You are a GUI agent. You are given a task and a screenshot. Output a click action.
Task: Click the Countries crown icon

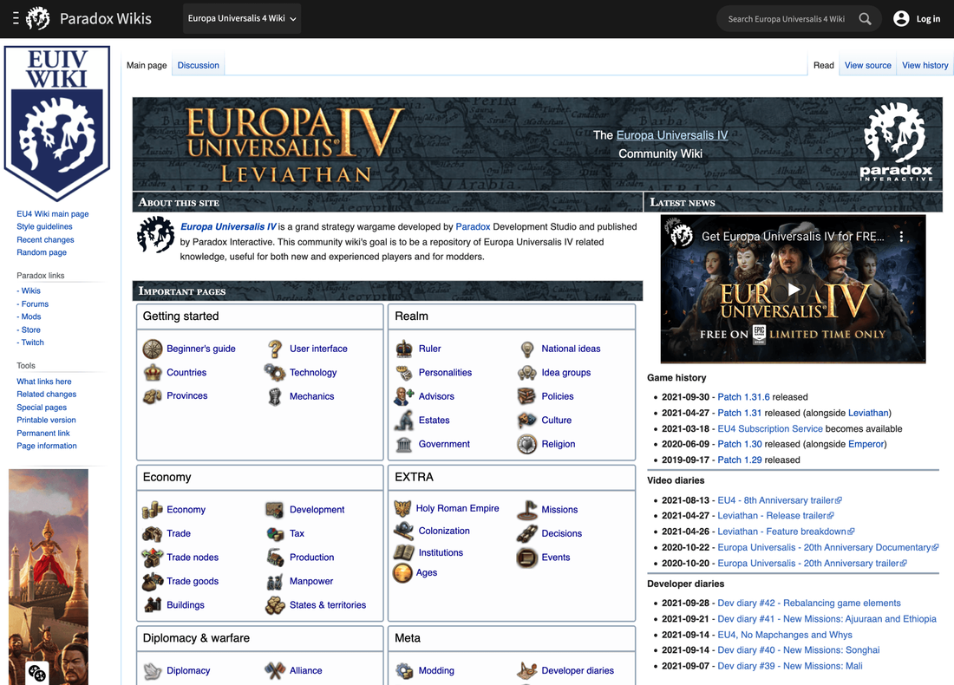pyautogui.click(x=153, y=373)
